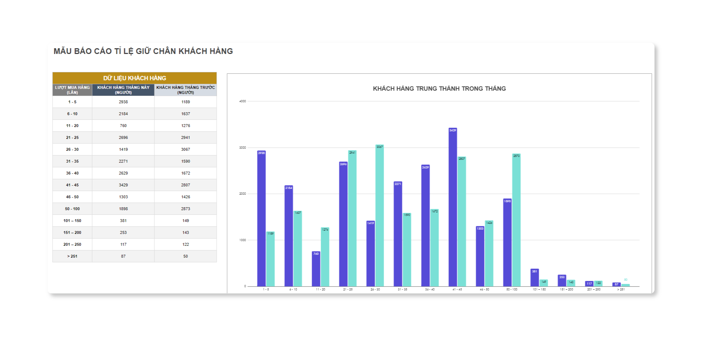Select the '101 – 150' label on chart x-axis
Image resolution: width=713 pixels, height=353 pixels.
click(x=539, y=290)
